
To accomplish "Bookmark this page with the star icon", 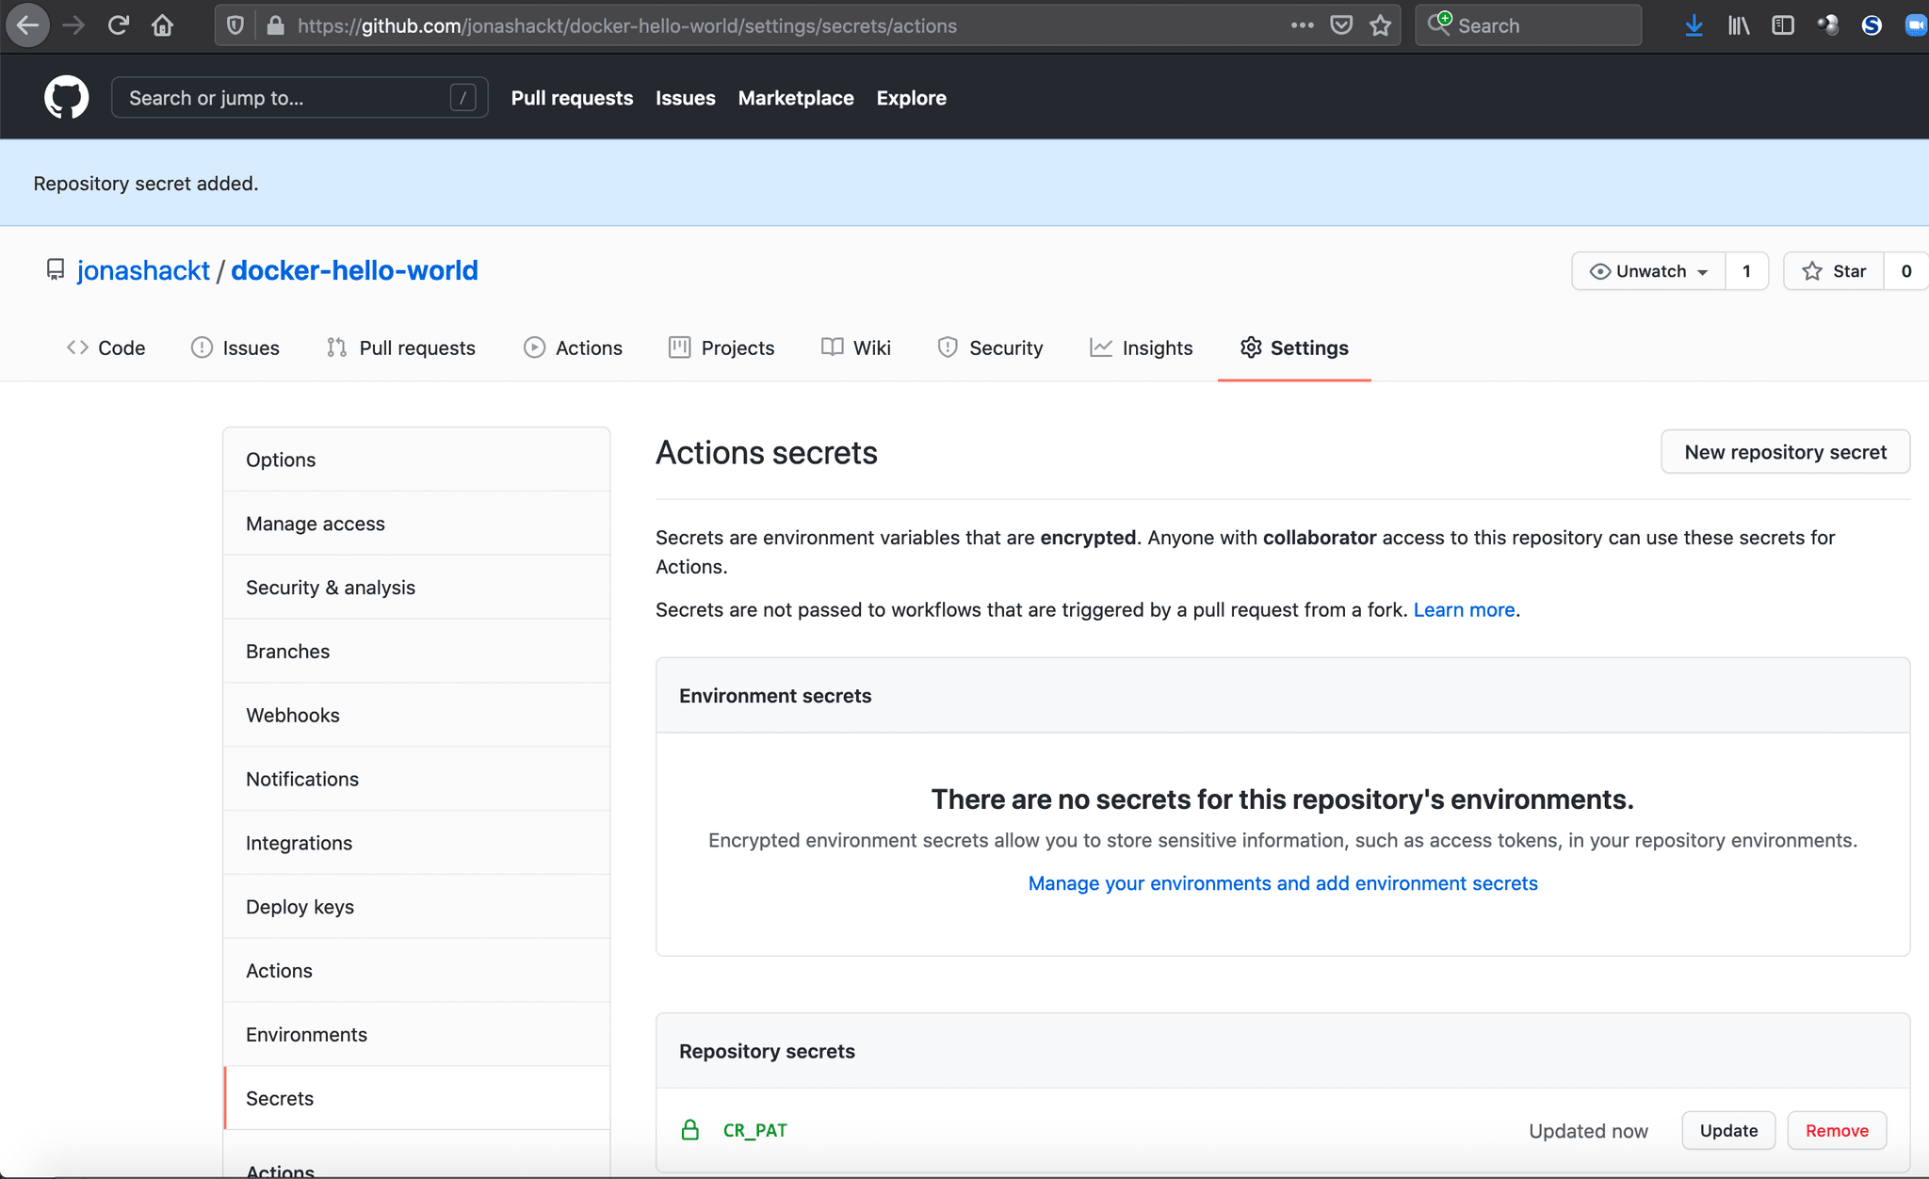I will point(1381,25).
